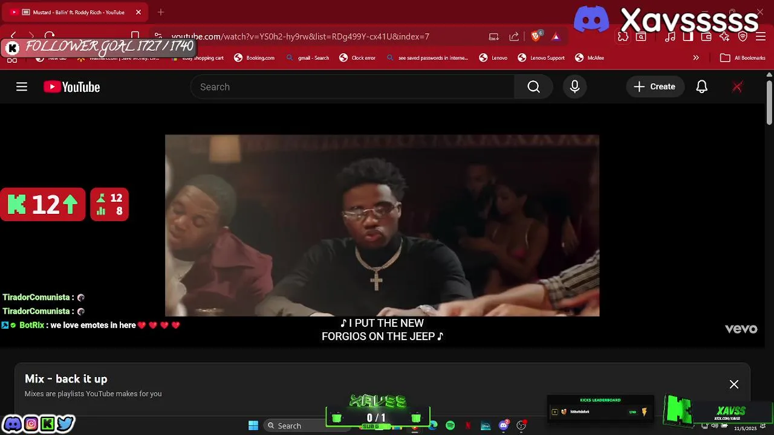Go to YouTube home via logo
The height and width of the screenshot is (435, 774).
(x=71, y=87)
